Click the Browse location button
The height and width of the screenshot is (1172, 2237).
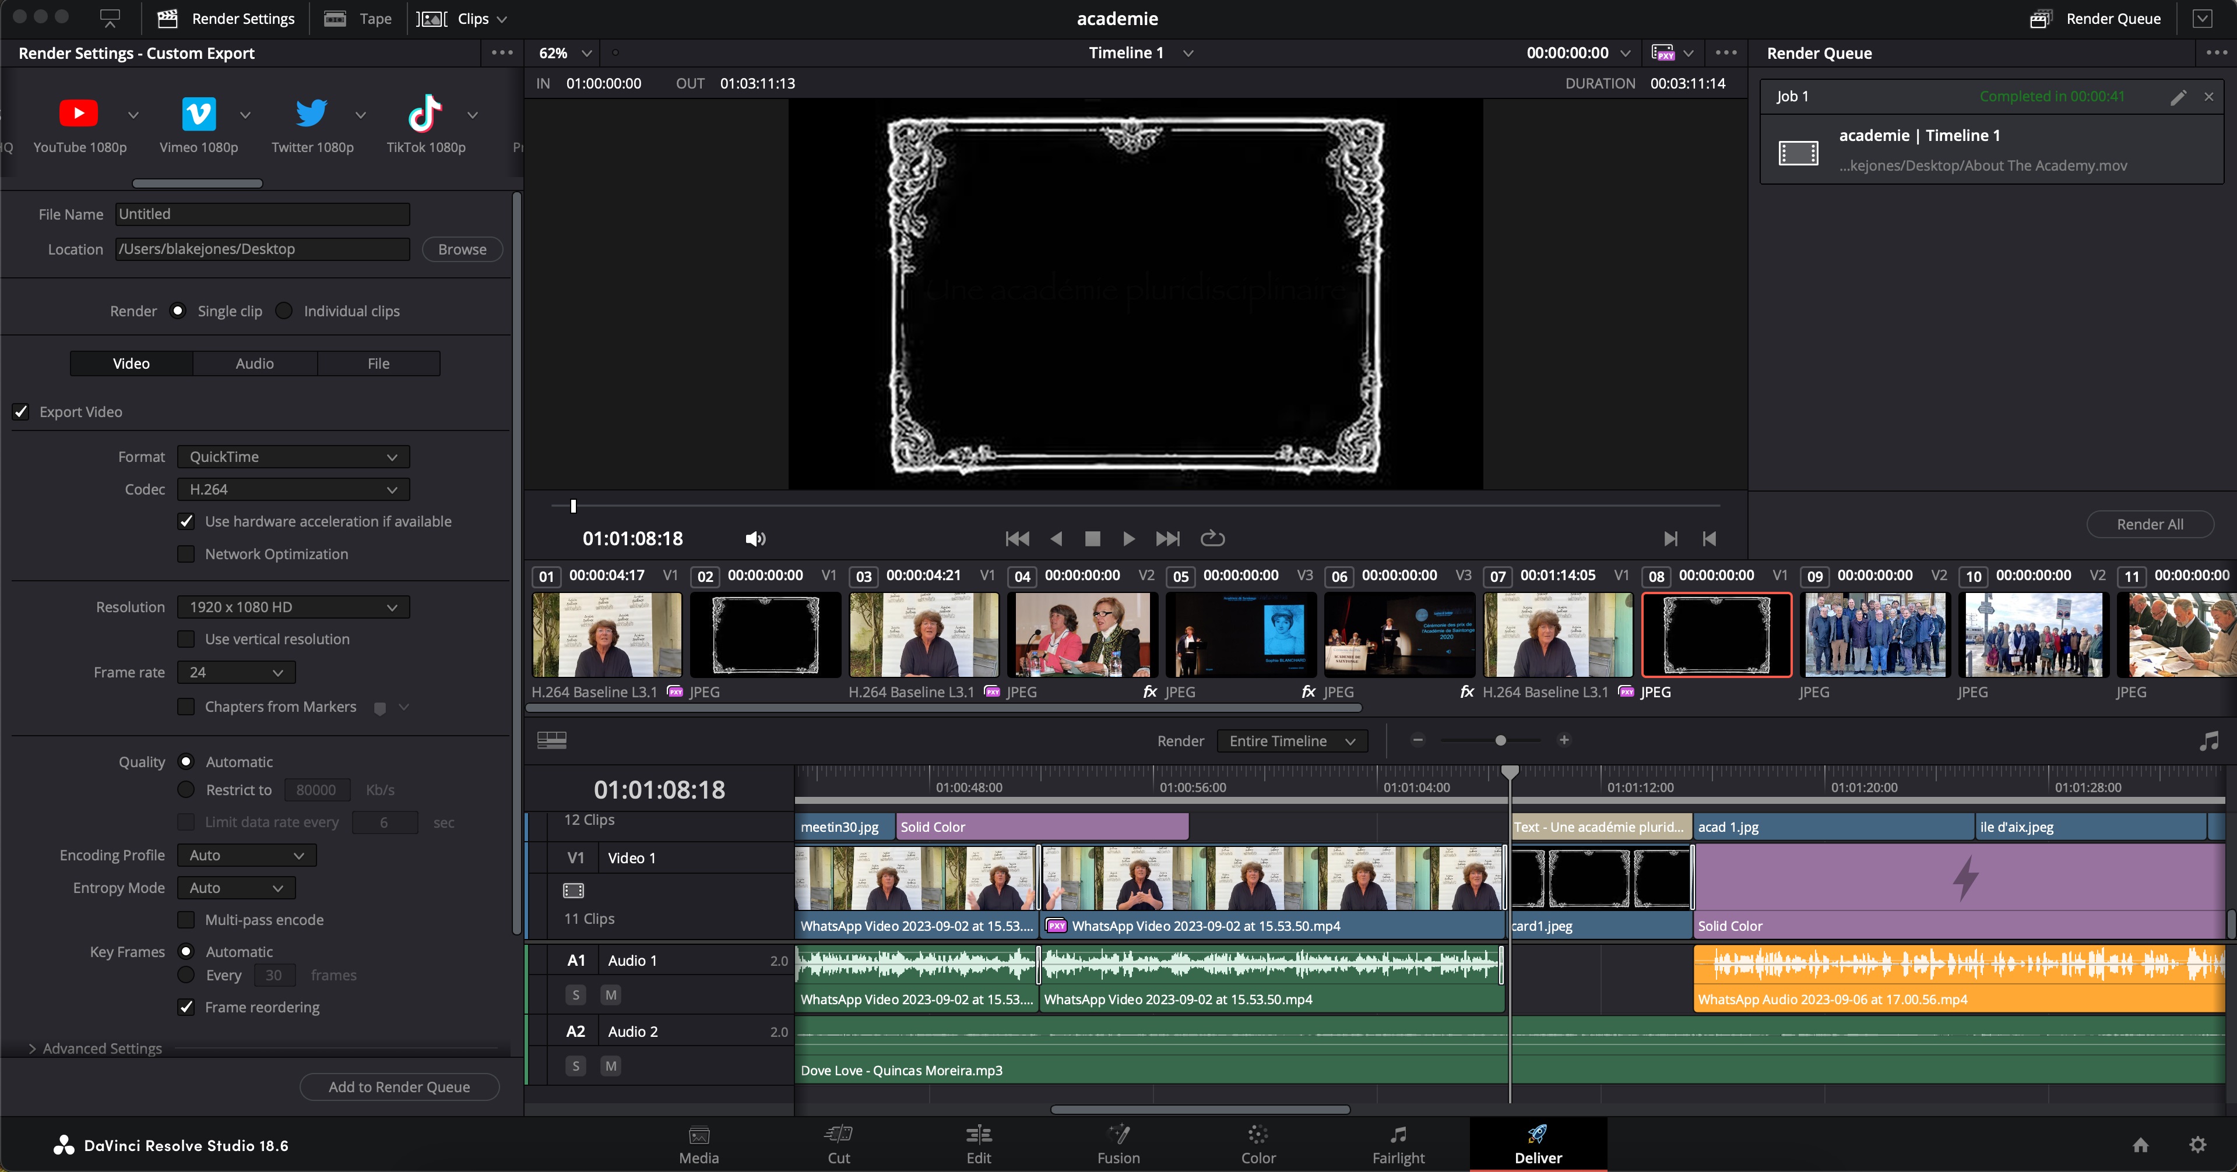point(462,249)
